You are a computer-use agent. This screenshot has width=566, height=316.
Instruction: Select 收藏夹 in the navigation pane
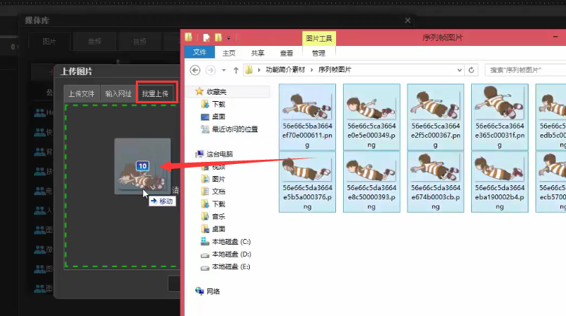[x=216, y=92]
